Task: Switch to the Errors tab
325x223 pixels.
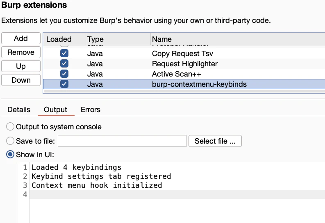Action: coord(91,110)
